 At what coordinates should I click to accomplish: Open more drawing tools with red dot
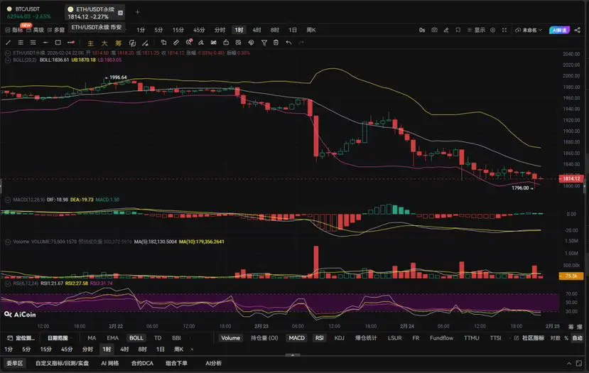(x=71, y=43)
